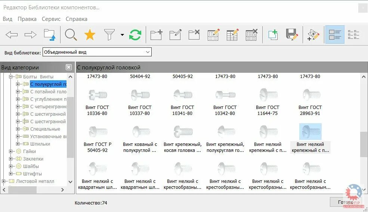Image resolution: width=368 pixels, height=212 pixels.
Task: Switch to large icons list view
Action: pyautogui.click(x=335, y=35)
